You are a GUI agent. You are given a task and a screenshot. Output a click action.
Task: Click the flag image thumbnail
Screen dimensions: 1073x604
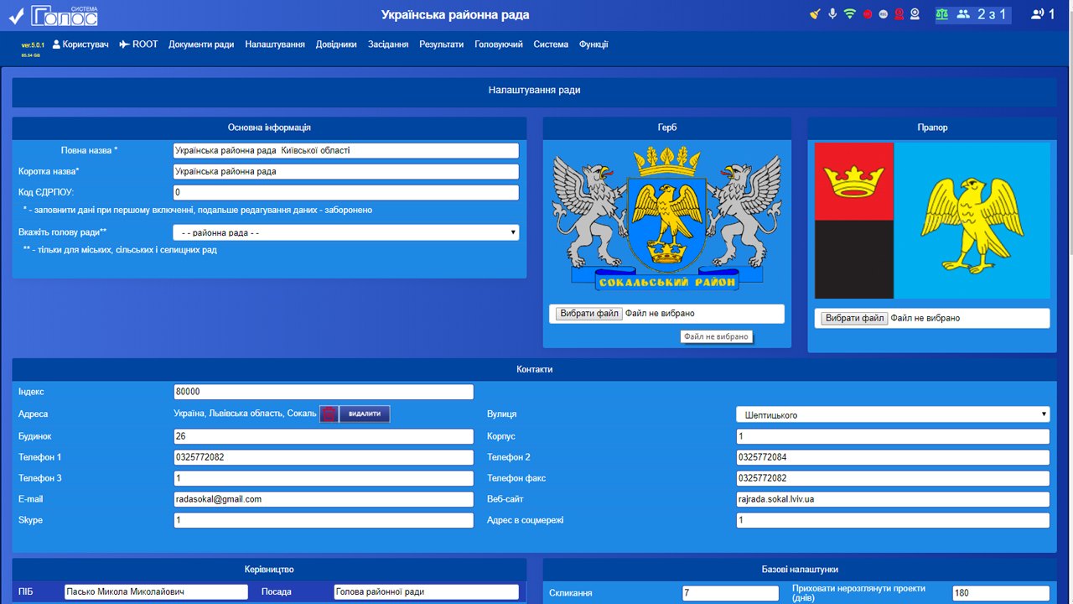[932, 221]
